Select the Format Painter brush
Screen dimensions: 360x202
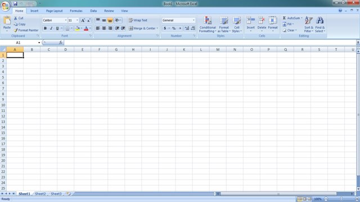(16, 30)
